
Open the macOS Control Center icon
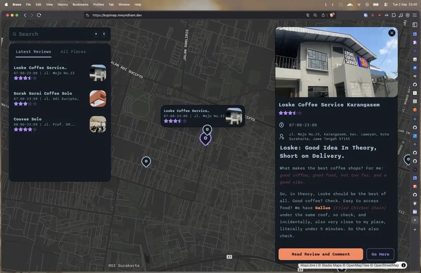click(x=386, y=5)
